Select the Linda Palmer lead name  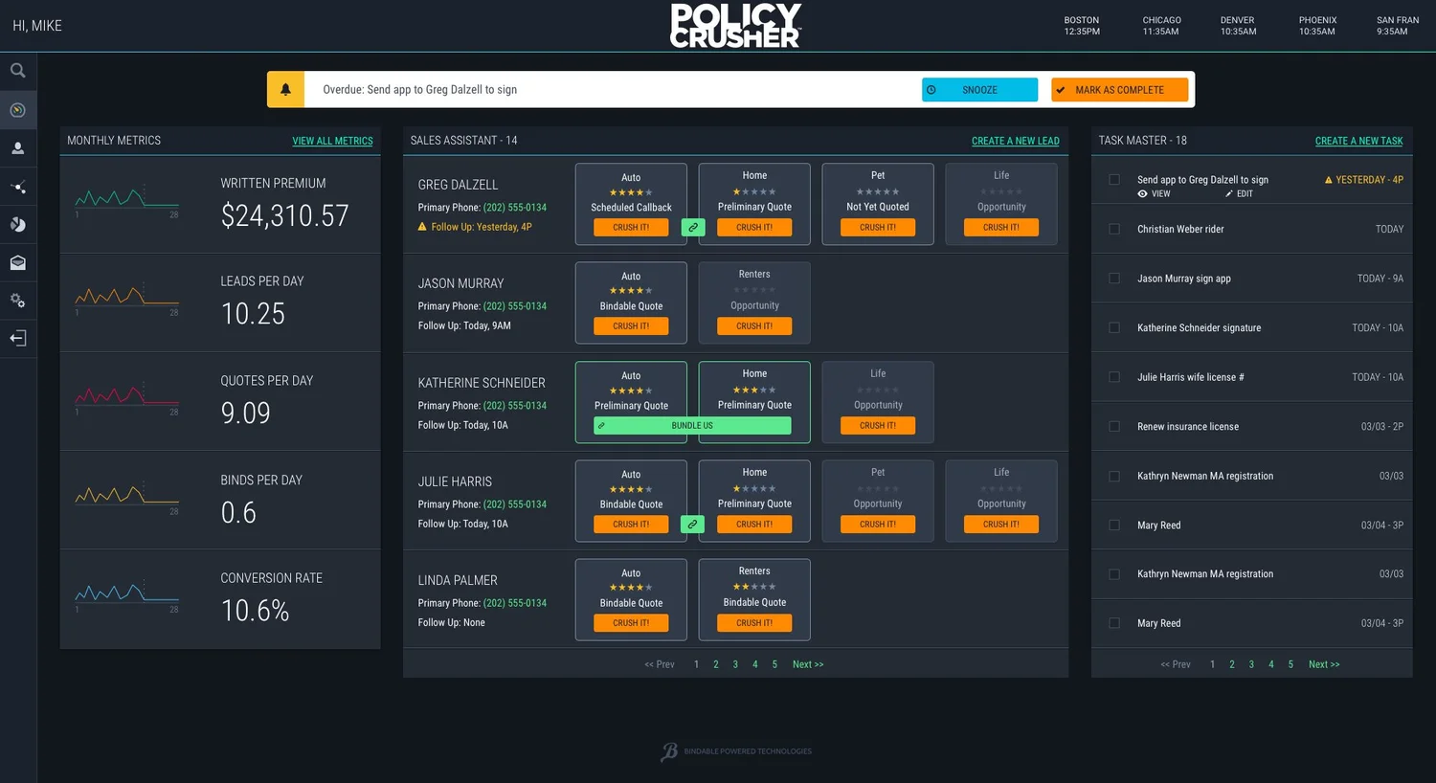458,580
